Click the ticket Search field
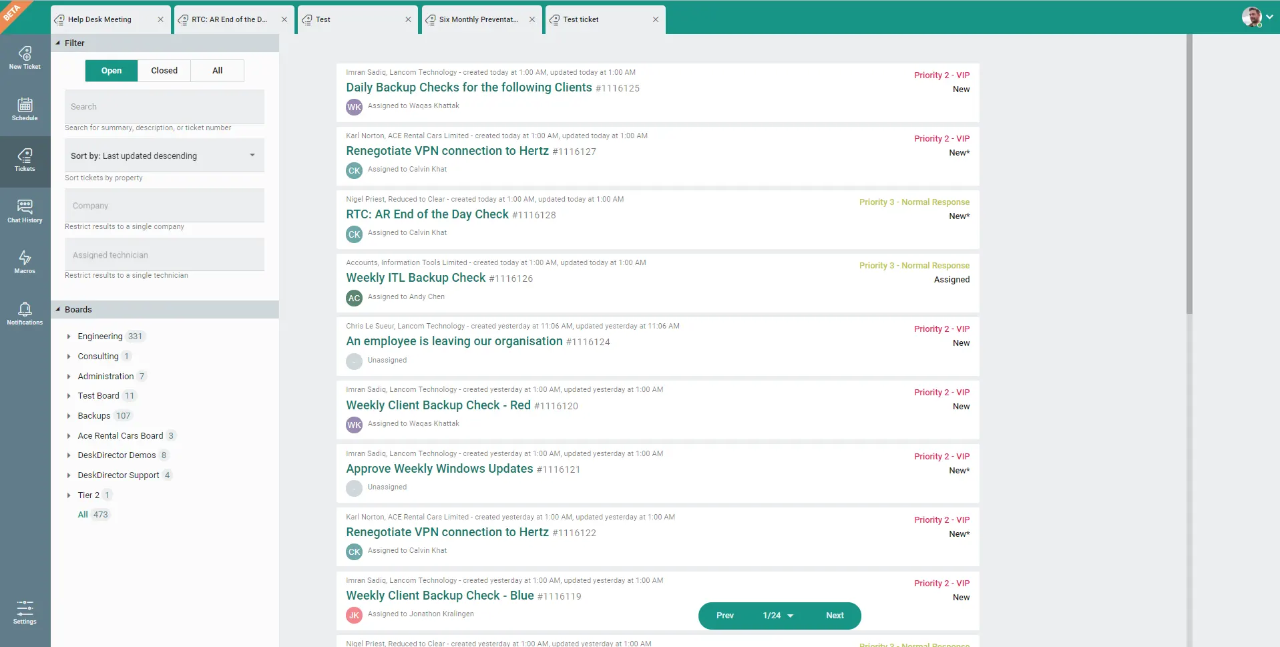The image size is (1280, 647). click(164, 107)
